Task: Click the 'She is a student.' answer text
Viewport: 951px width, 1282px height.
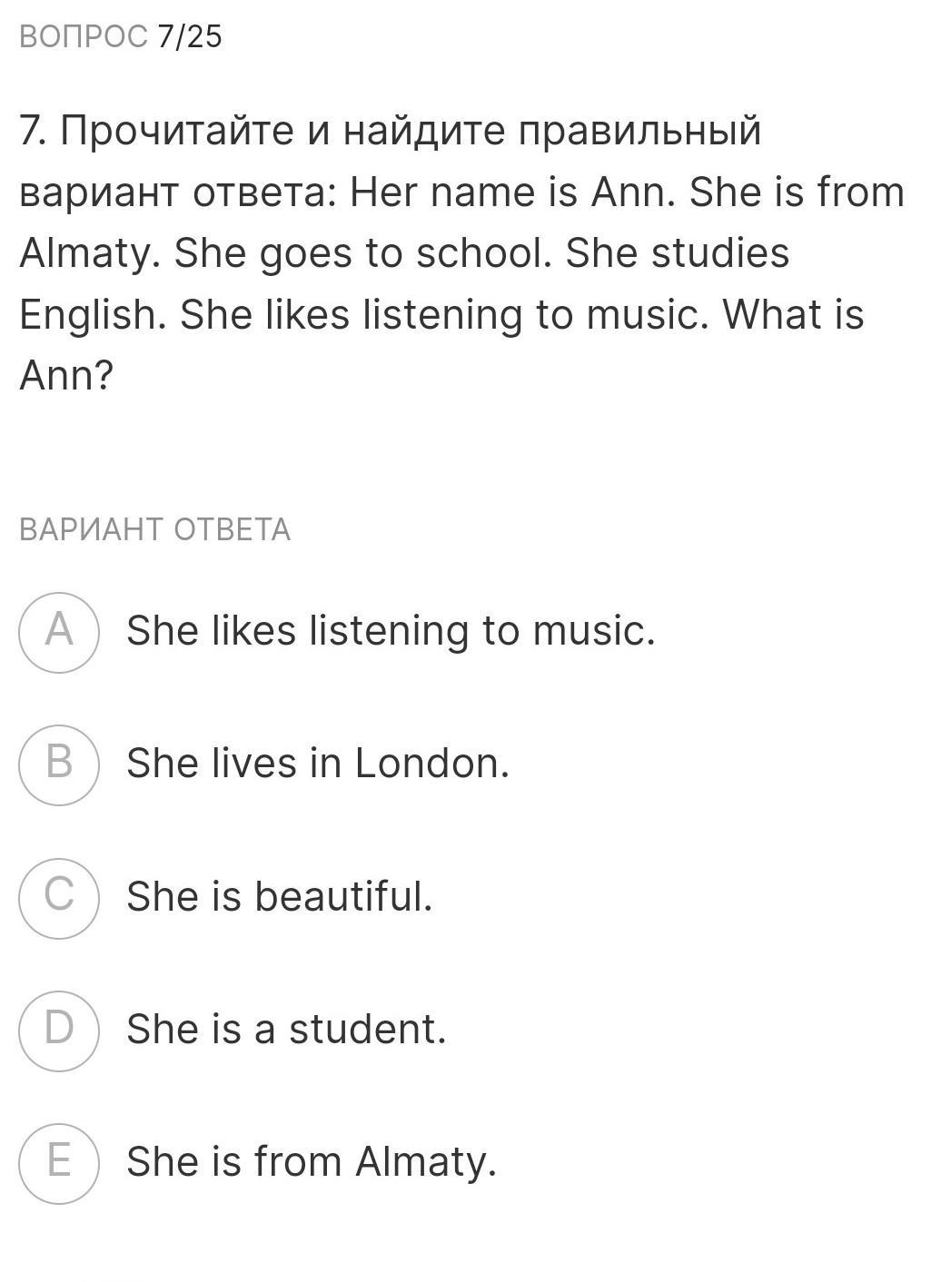Action: coord(286,1030)
